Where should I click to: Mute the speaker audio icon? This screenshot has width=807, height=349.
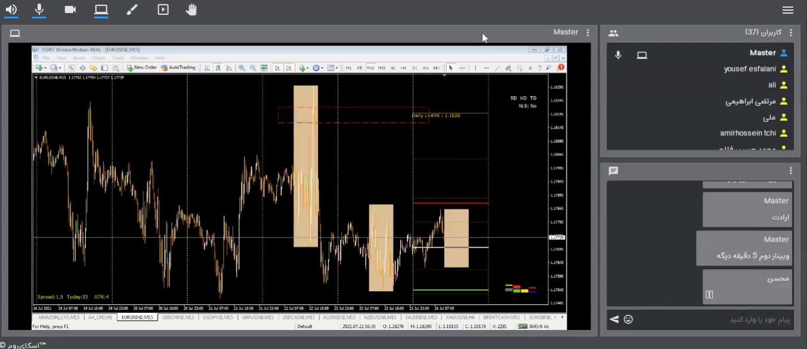pos(11,10)
